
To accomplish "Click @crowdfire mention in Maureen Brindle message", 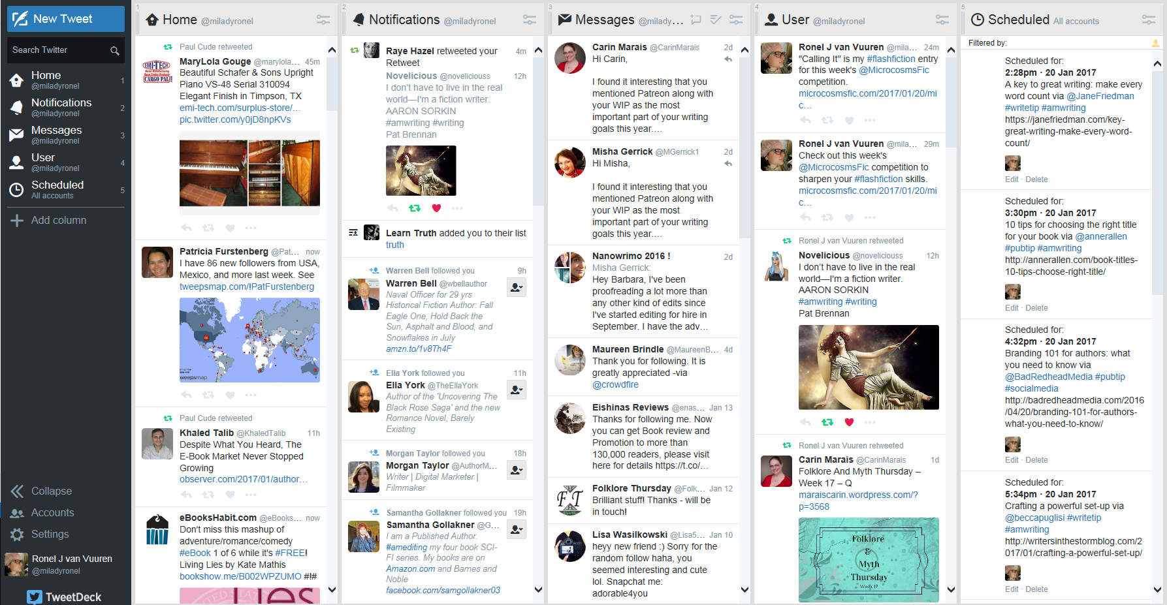I will point(615,385).
